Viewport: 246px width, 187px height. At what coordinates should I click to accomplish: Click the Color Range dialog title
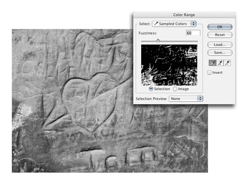coord(184,15)
